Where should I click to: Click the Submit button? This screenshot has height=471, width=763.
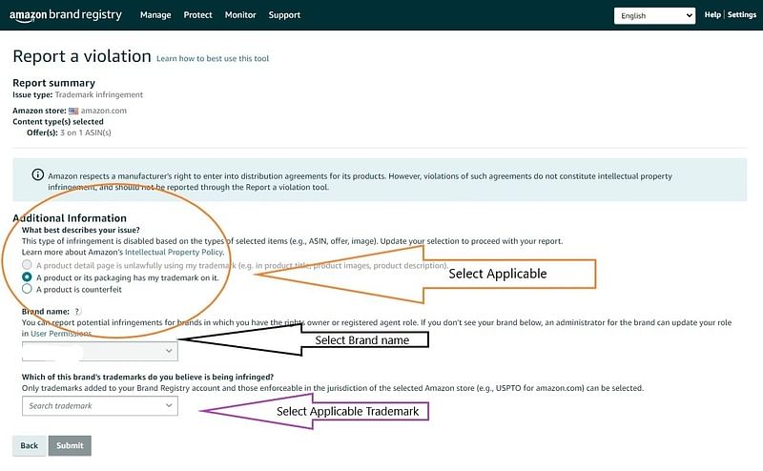tap(70, 445)
